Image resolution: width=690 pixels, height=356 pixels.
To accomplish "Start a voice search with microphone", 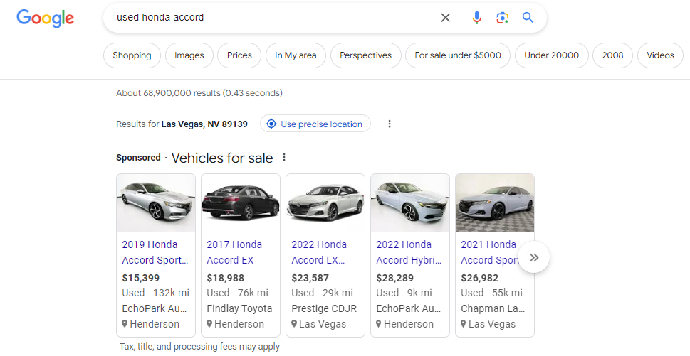I will point(477,18).
